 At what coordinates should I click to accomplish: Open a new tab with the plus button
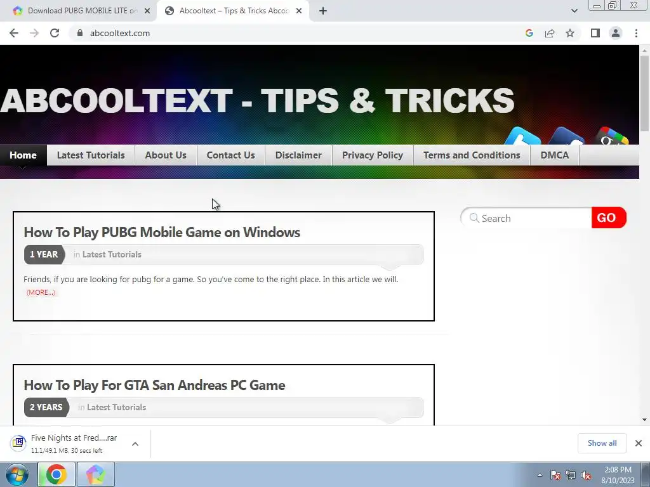(x=323, y=11)
